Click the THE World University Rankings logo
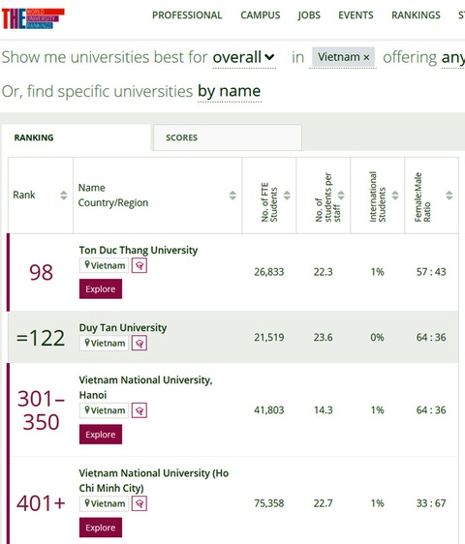The image size is (465, 544). click(x=33, y=18)
